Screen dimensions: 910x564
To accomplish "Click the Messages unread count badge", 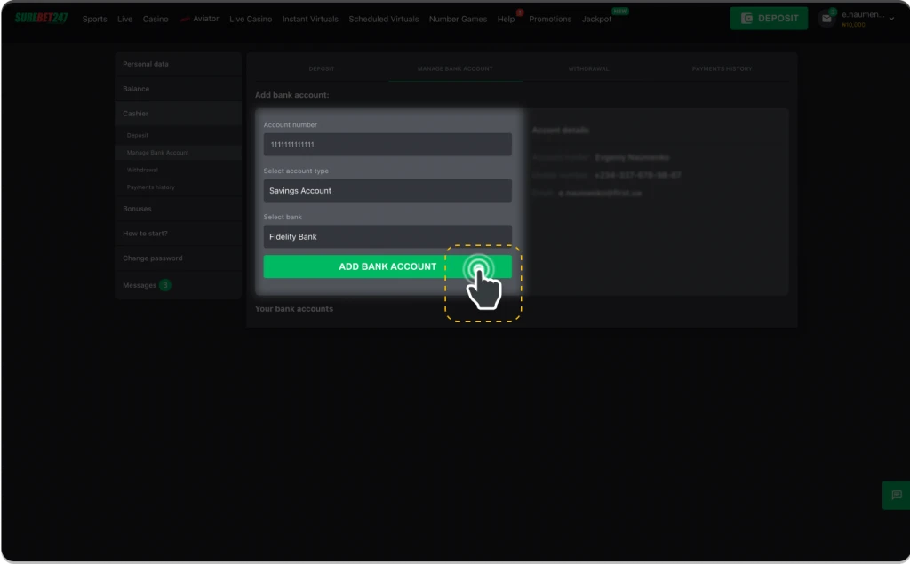I will click(x=165, y=285).
